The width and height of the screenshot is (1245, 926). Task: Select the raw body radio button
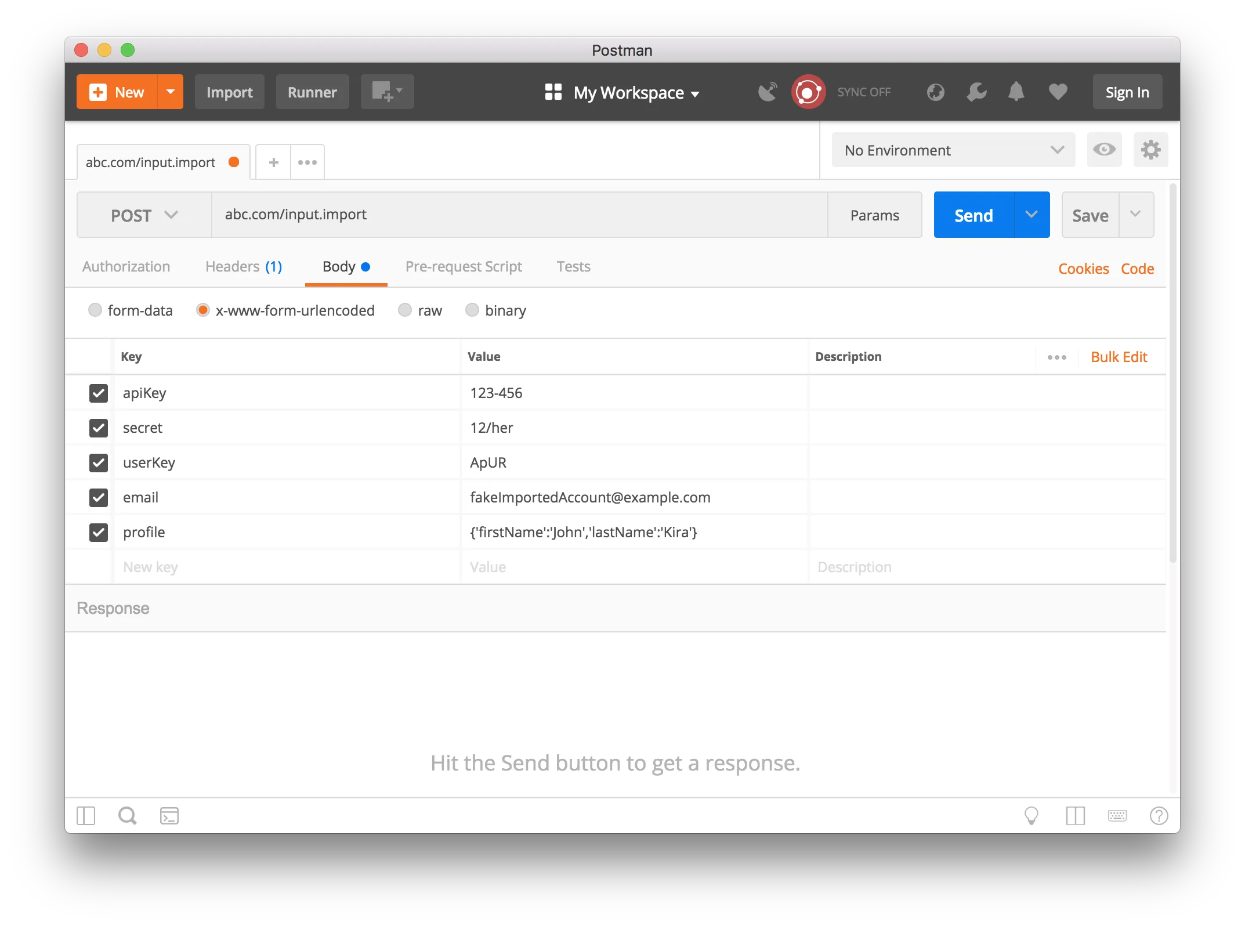coord(405,310)
